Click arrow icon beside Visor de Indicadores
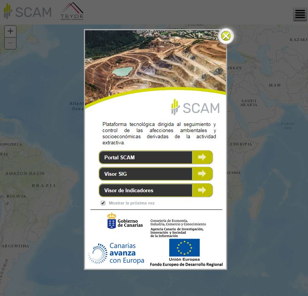The height and width of the screenshot is (296, 308). (203, 190)
